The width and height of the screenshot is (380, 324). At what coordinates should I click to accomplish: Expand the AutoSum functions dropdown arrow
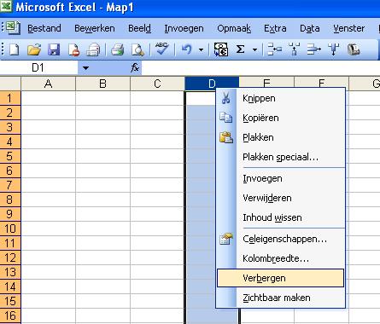[x=254, y=50]
